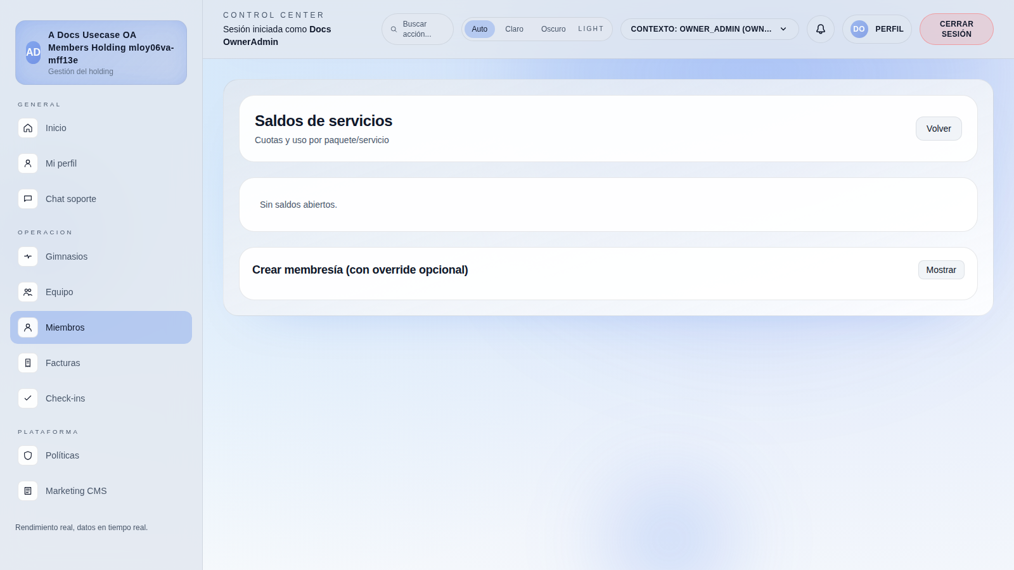
Task: Open the Chat soporte speech bubble icon
Action: click(28, 199)
